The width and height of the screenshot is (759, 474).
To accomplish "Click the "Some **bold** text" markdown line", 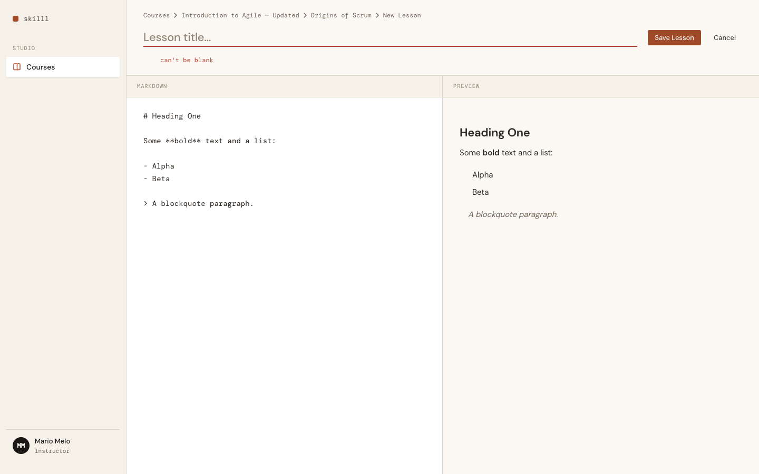I will click(x=209, y=141).
